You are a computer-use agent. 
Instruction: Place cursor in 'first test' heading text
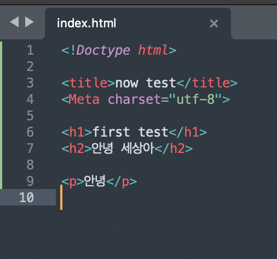[130, 132]
